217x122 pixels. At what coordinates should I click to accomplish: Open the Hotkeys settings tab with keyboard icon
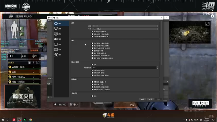pos(61,50)
